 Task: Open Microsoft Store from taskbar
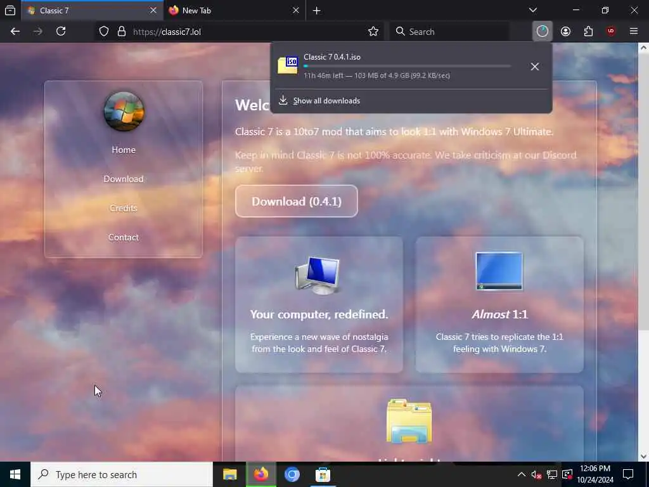click(x=323, y=474)
